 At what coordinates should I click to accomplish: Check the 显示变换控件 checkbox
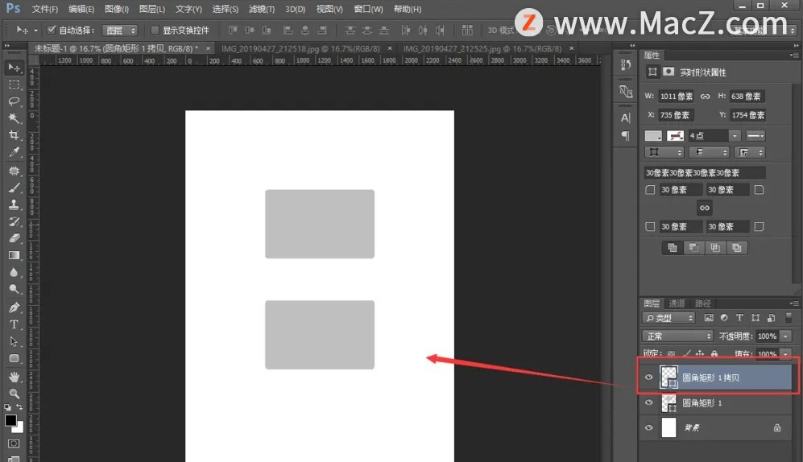155,31
